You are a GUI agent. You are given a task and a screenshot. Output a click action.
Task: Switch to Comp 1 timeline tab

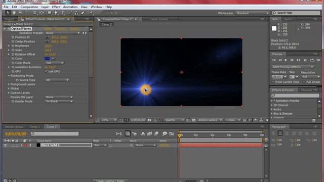coord(34,127)
